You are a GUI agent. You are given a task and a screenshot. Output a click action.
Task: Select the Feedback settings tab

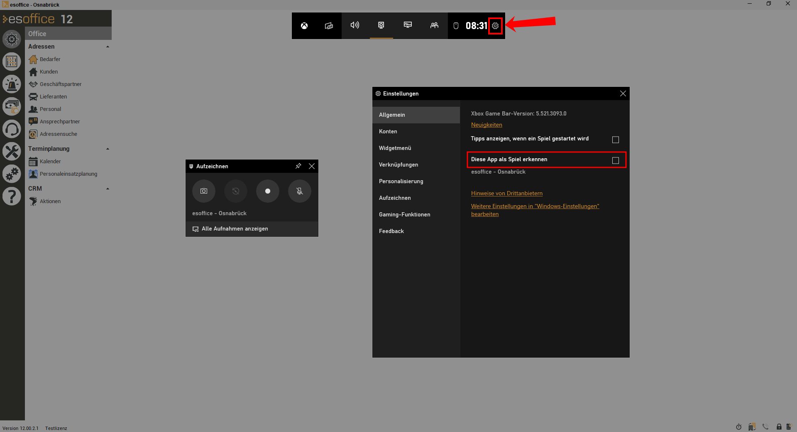click(416, 231)
